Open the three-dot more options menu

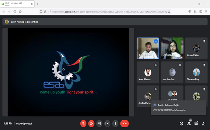pos(115,124)
